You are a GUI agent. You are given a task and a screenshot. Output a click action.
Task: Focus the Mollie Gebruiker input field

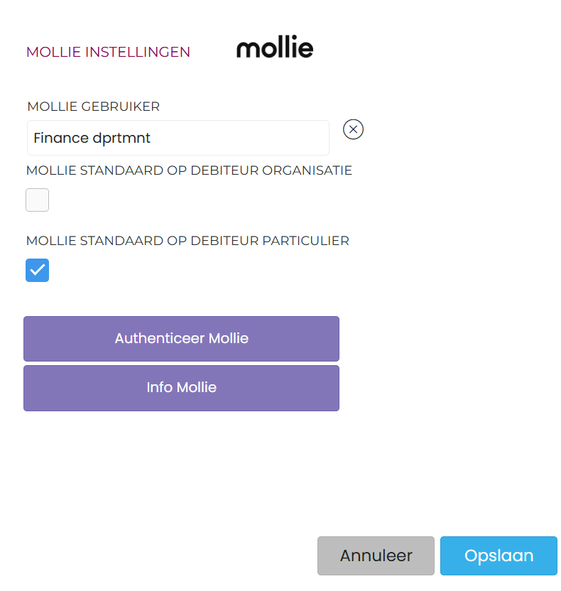[x=178, y=138]
